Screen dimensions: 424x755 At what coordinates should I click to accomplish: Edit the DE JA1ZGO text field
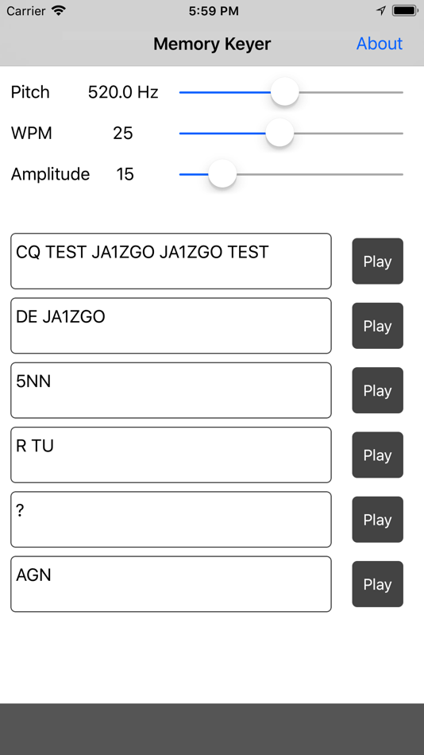[x=171, y=326]
